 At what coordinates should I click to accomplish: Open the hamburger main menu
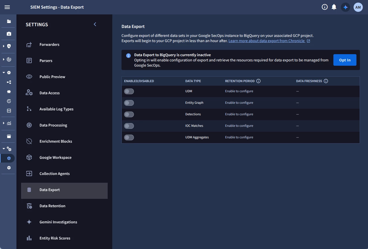pyautogui.click(x=7, y=7)
